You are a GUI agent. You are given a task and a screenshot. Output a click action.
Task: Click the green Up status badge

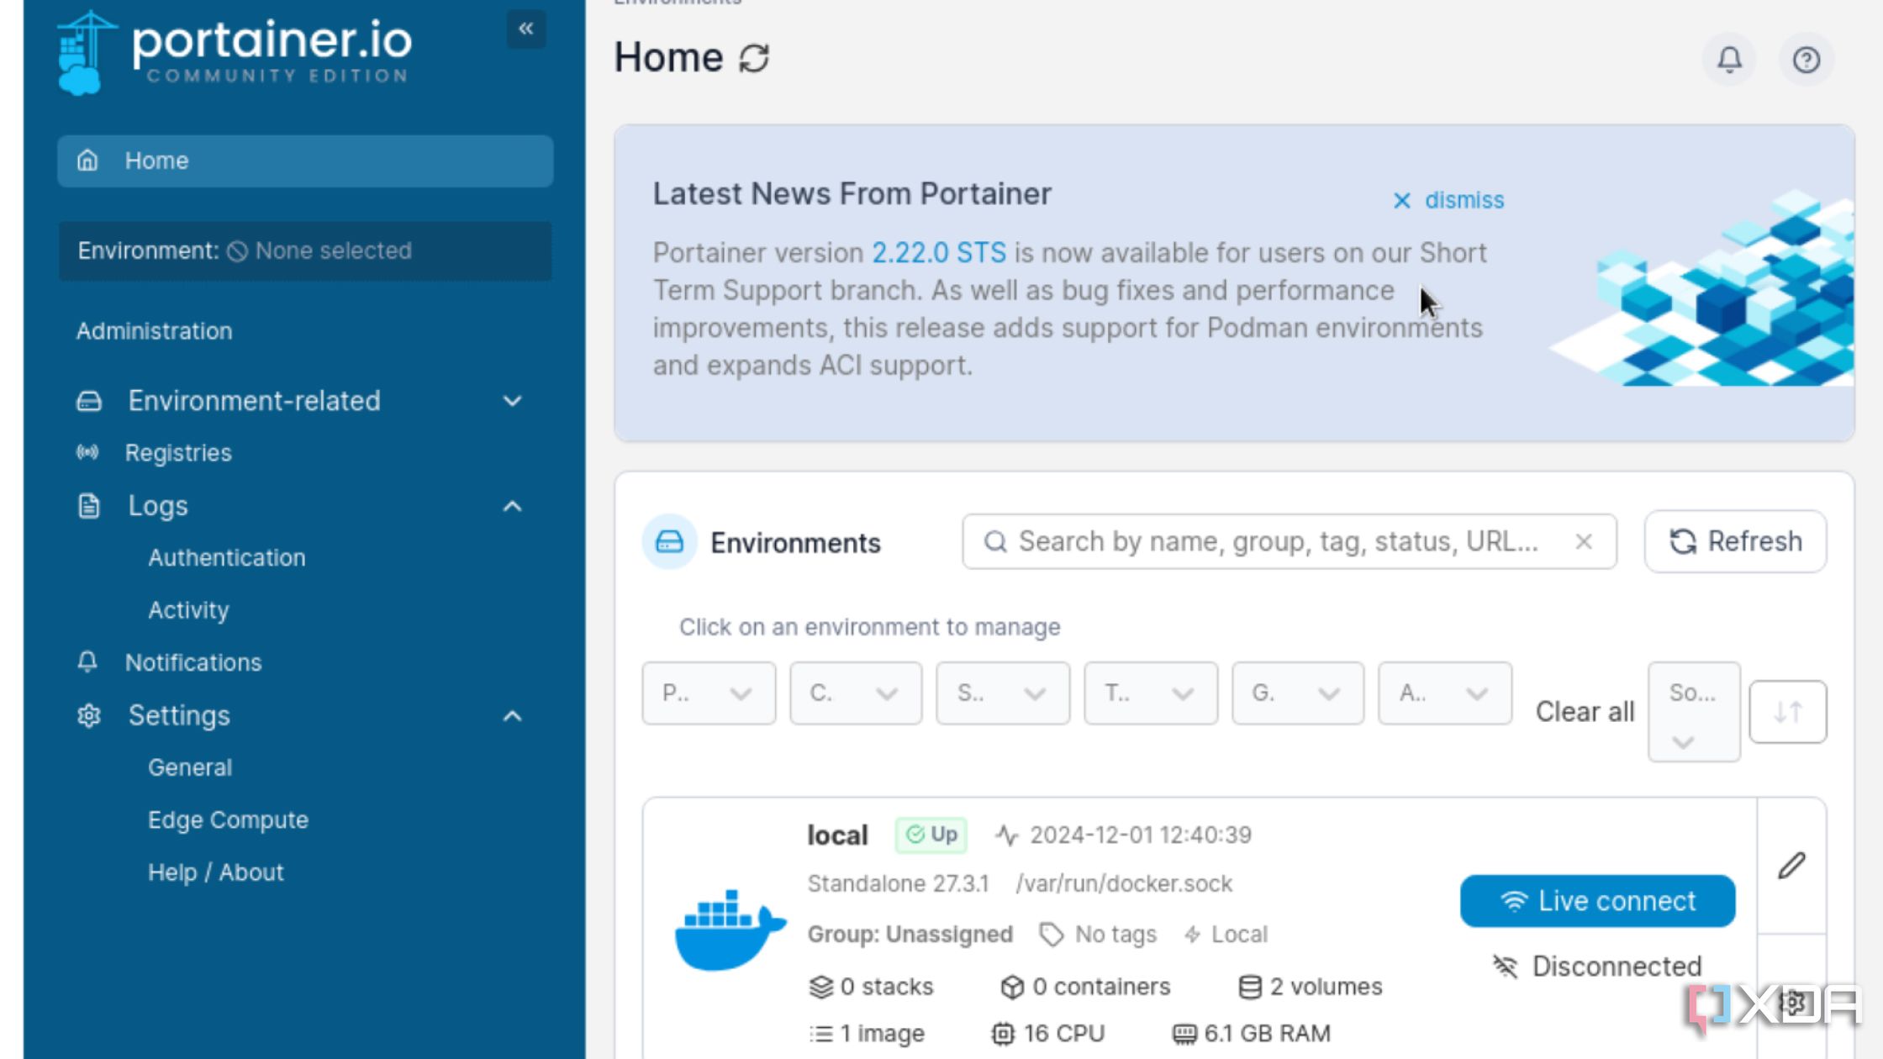click(x=931, y=835)
